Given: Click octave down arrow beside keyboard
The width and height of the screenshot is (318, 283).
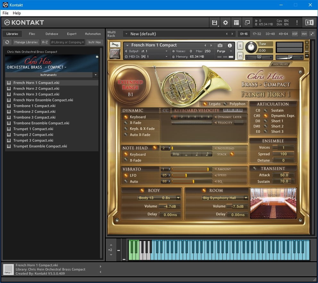Looking at the screenshot, I should [111, 255].
